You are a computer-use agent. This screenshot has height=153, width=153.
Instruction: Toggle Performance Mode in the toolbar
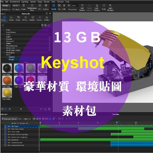32,7
